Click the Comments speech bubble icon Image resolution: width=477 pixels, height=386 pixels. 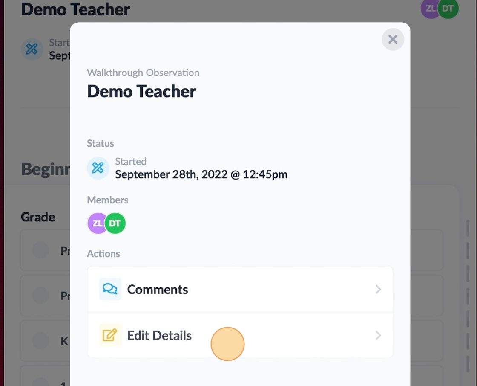click(110, 289)
